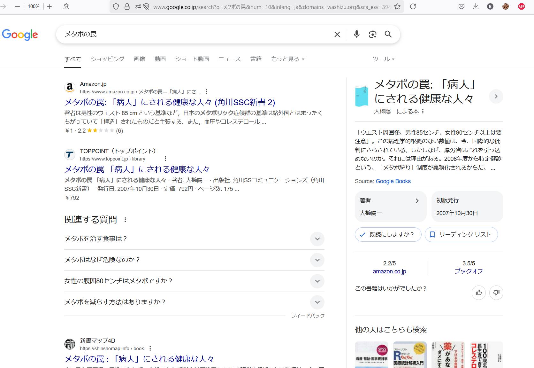534x368 pixels.
Task: Open the 新書マップ4D result title link
Action: click(139, 359)
